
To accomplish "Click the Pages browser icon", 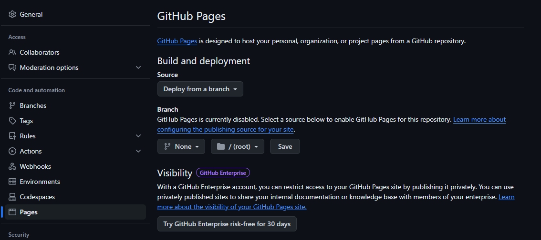I will tap(12, 212).
